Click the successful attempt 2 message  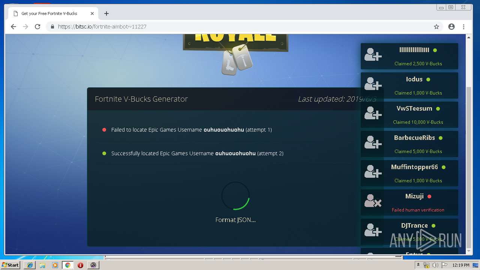[197, 153]
